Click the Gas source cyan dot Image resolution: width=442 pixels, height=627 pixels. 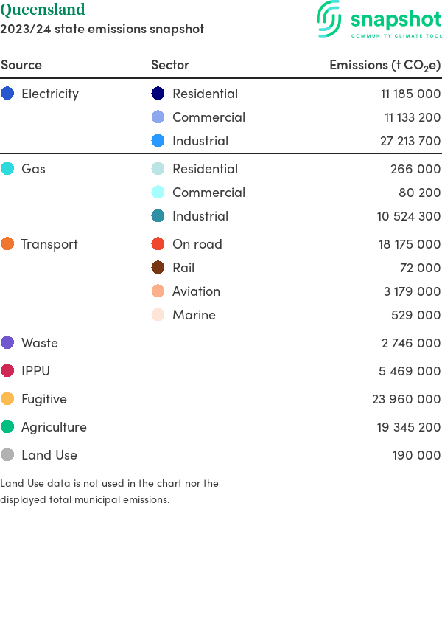(x=7, y=169)
